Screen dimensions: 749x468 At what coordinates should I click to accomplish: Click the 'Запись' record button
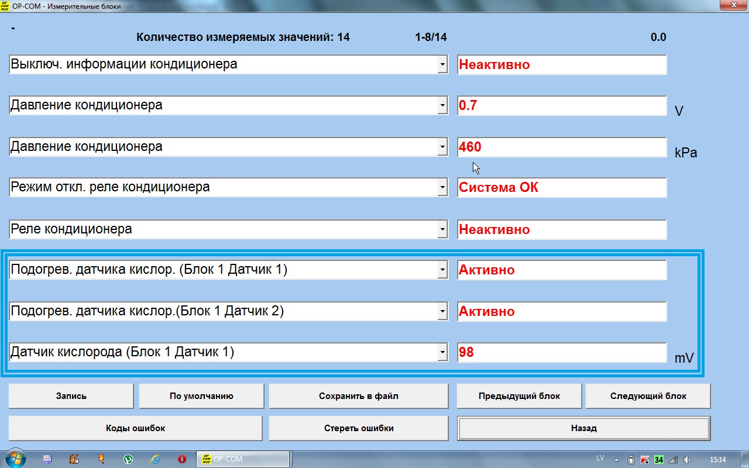tap(71, 396)
